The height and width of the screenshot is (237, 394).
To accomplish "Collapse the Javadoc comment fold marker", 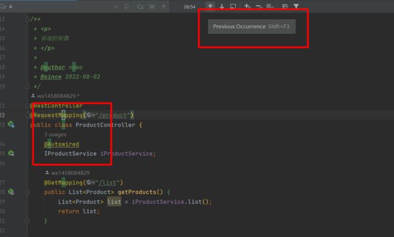I will (27, 19).
